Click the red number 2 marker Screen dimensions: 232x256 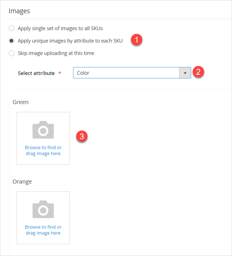198,72
